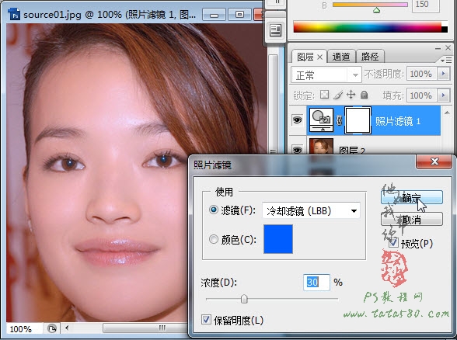Click lock image pixels brush icon

pyautogui.click(x=338, y=95)
